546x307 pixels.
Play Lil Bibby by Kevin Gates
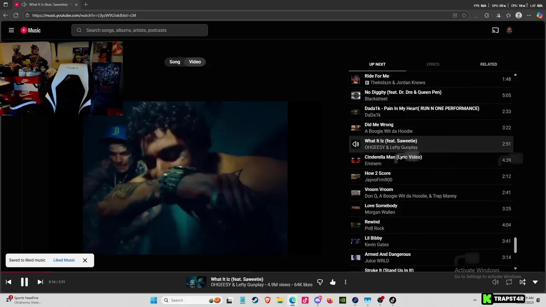(x=431, y=241)
